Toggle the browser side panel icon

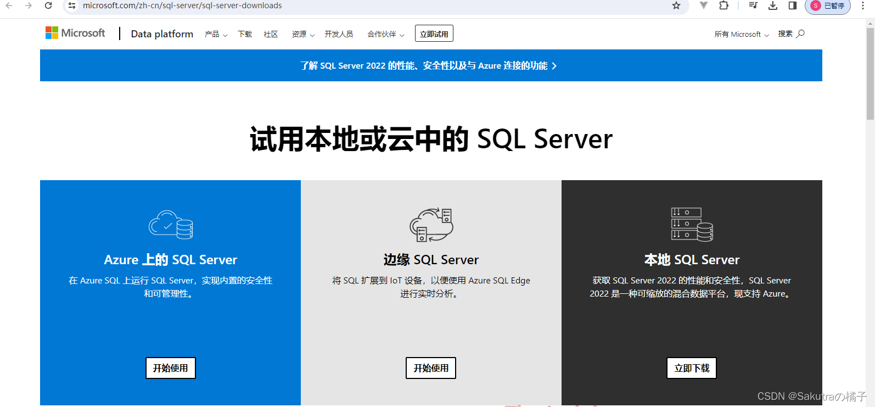793,5
